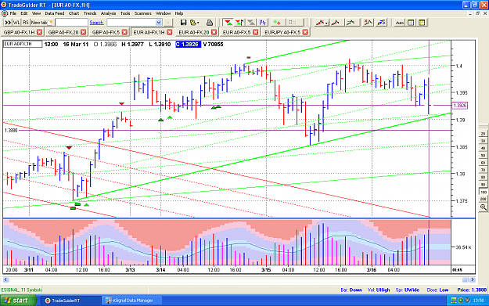
Task: Open the Windows start button
Action: coord(18,301)
